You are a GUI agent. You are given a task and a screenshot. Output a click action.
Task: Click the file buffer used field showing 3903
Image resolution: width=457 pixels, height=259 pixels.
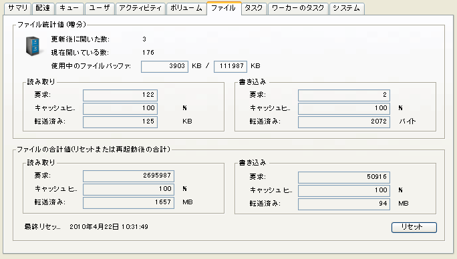pos(164,67)
